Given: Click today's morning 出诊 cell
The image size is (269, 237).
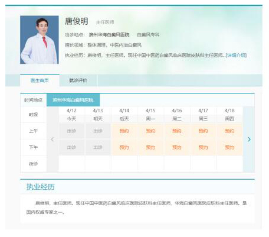Looking at the screenshot, I should click(71, 131).
